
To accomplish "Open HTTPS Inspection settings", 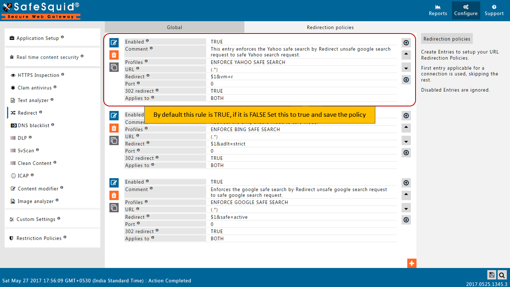I will [x=38, y=75].
